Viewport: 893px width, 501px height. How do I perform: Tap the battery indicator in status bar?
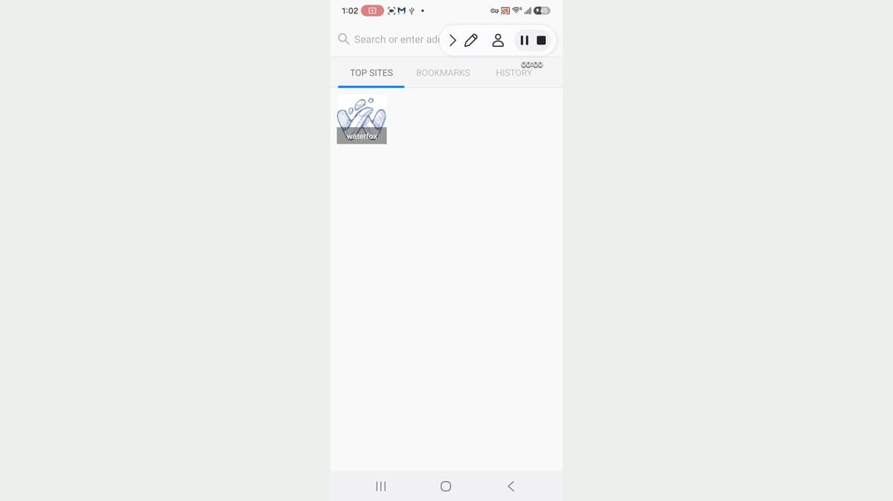coord(542,11)
